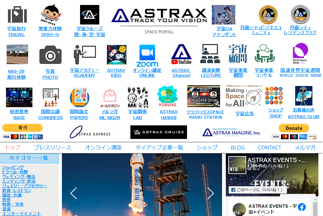Open the 教育 category link
The image size is (323, 216).
tap(6, 200)
